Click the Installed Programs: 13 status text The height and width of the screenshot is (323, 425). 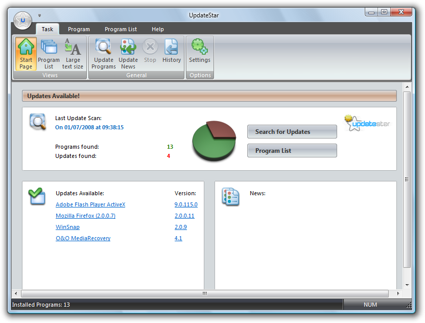click(x=41, y=305)
